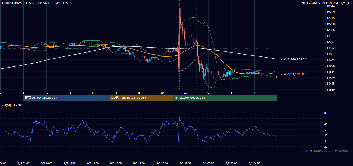
Task: Click the 1.11445 price axis label
Action: pyautogui.click(x=330, y=84)
